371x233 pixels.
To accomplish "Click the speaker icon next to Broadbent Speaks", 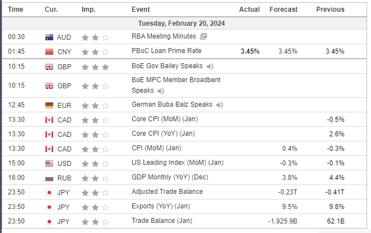I will (161, 91).
